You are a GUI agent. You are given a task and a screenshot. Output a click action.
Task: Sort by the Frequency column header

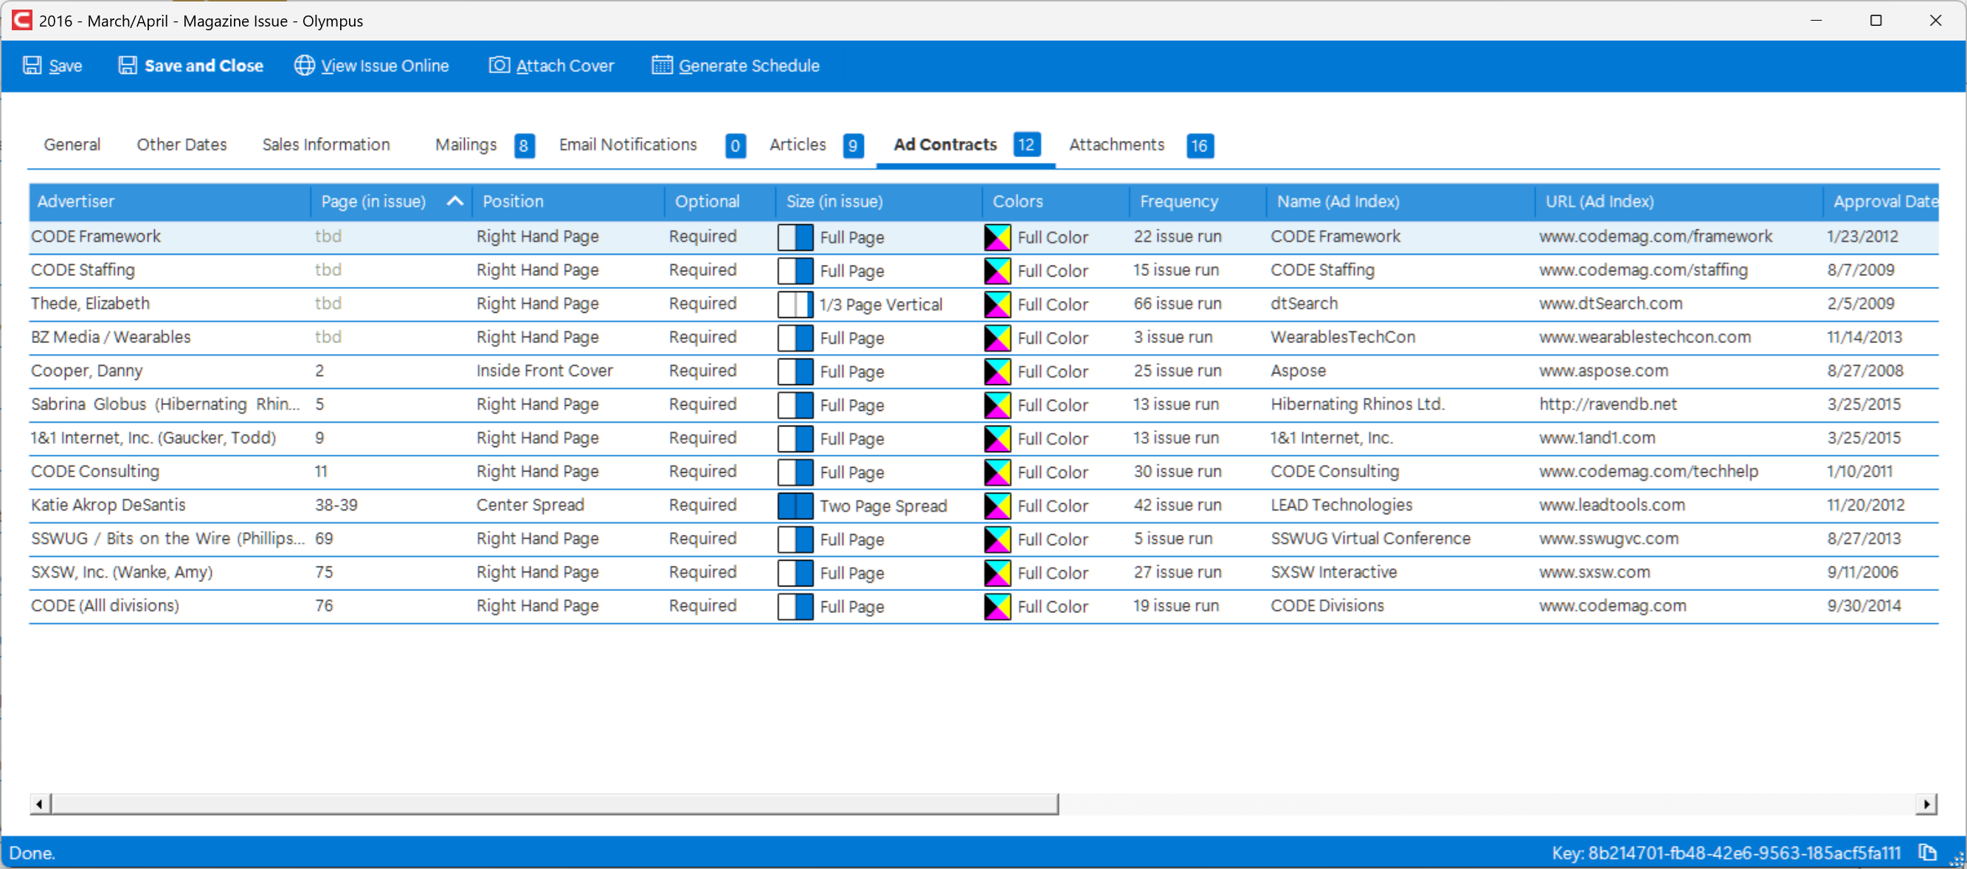(1198, 201)
